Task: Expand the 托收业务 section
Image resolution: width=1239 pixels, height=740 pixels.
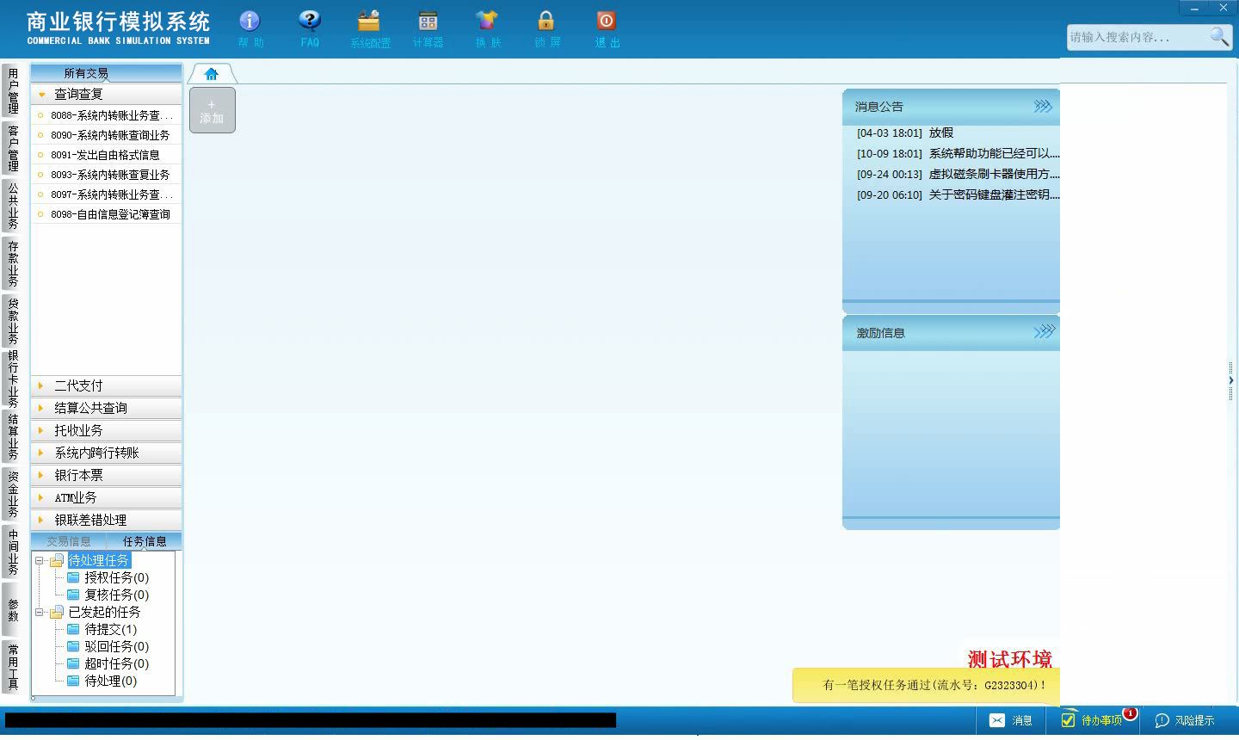Action: 107,430
